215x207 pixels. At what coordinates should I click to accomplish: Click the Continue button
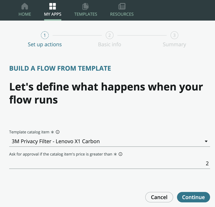coord(194,197)
